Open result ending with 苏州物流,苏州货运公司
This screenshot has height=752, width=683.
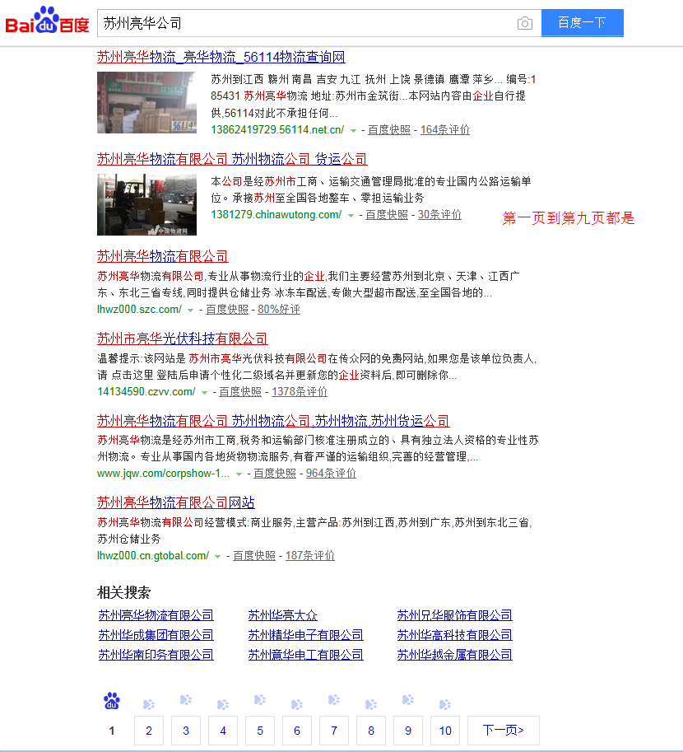pos(273,421)
